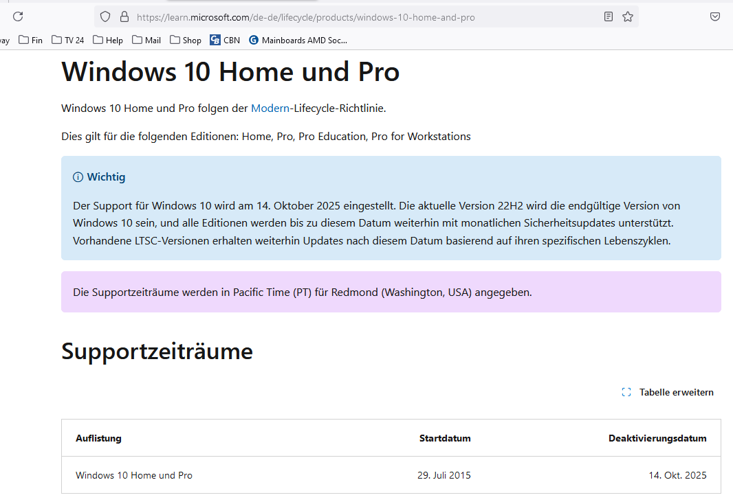Viewport: 733px width, 504px height.
Task: Click the line listing editions Home, Pro, Pro Education
Action: pyautogui.click(x=266, y=137)
